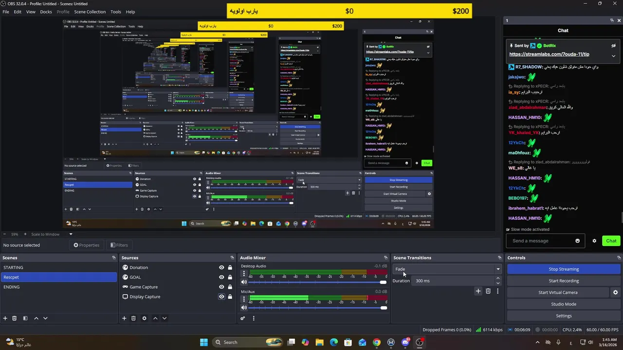This screenshot has width=623, height=350.
Task: Expand the pinned chat message chevron
Action: [x=613, y=55]
